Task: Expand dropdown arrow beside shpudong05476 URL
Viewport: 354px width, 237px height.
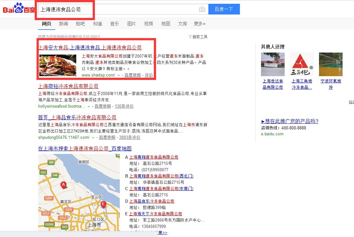Action: click(x=93, y=138)
